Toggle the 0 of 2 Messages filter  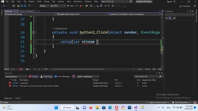[x=62, y=76]
